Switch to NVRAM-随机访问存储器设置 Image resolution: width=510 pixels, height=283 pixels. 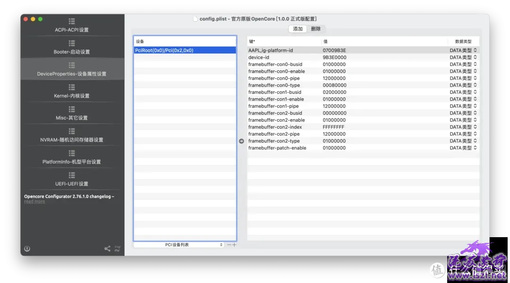coord(72,135)
